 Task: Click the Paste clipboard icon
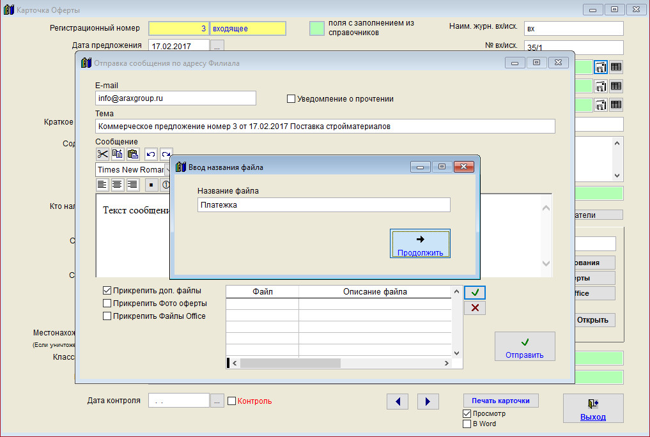coord(133,154)
